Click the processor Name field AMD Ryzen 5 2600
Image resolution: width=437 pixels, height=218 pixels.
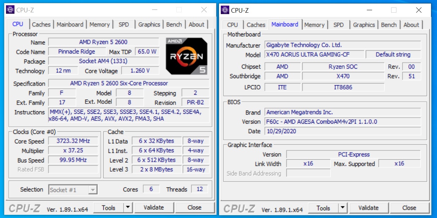(103, 42)
